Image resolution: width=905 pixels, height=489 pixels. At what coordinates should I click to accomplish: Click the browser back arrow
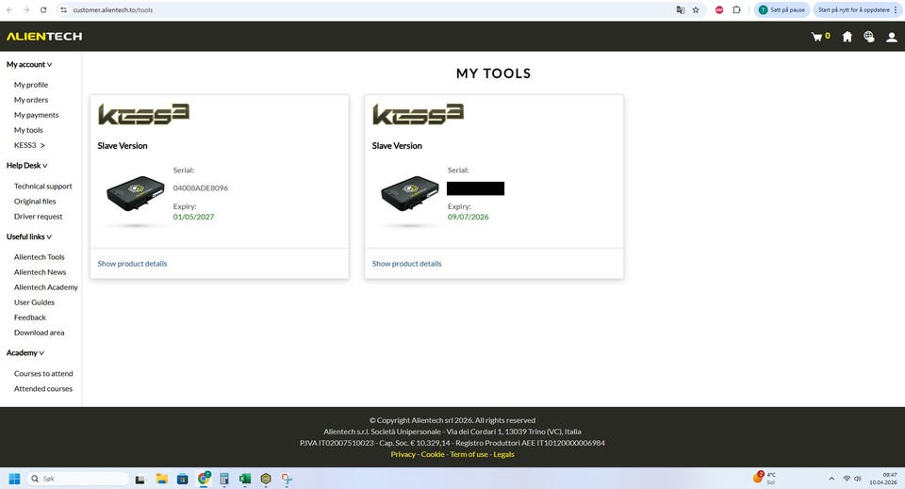9,9
